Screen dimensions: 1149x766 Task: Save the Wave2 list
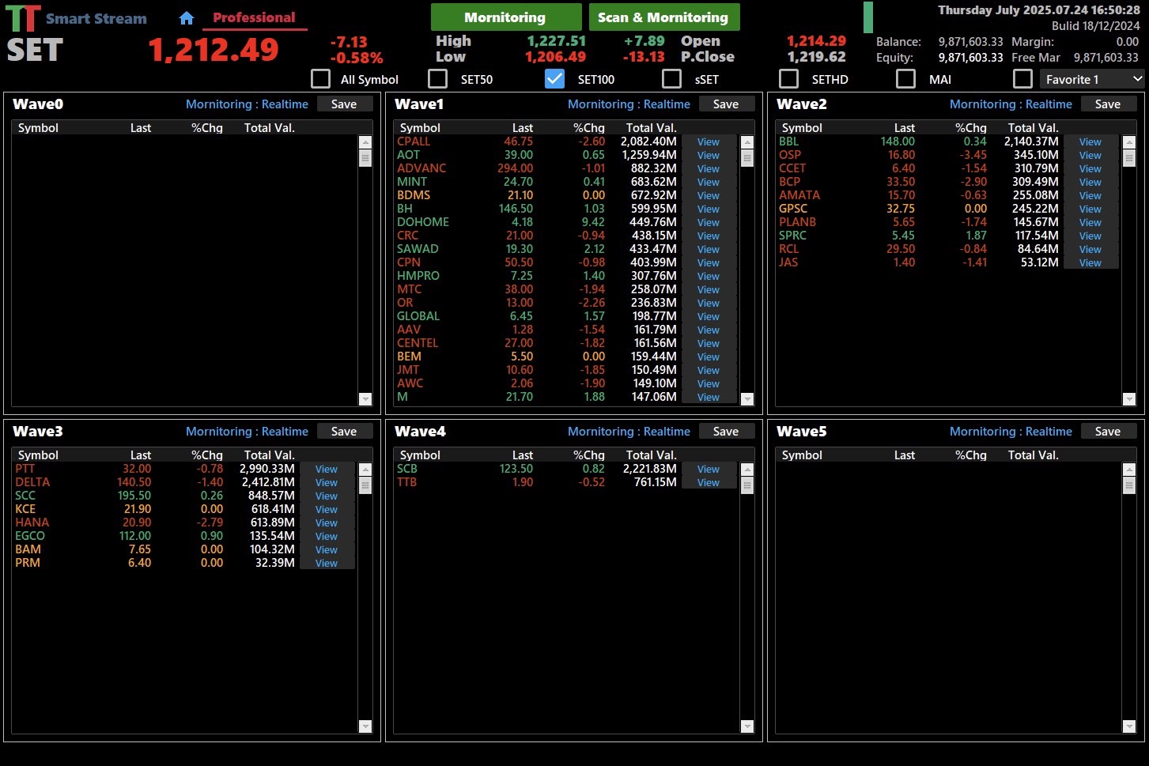coord(1108,104)
